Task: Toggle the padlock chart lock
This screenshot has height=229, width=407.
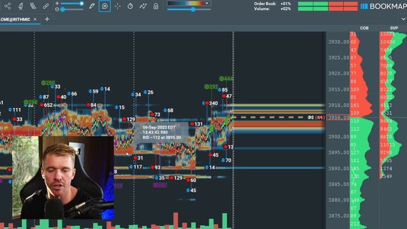Action: [x=156, y=6]
